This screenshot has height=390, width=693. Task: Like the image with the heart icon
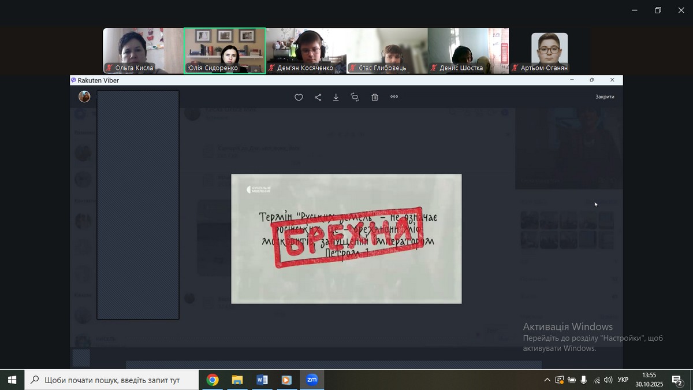pyautogui.click(x=299, y=98)
